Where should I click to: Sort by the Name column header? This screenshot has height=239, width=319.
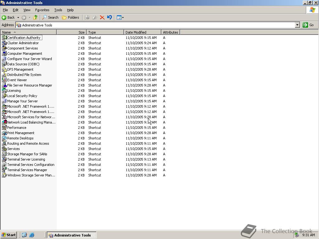[x=28, y=32]
